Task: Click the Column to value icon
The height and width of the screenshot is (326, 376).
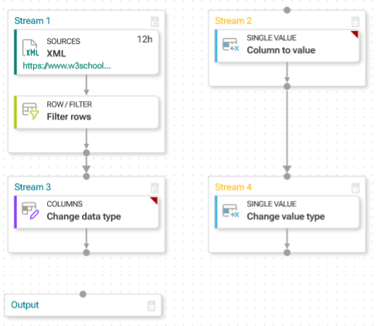Action: [x=231, y=45]
